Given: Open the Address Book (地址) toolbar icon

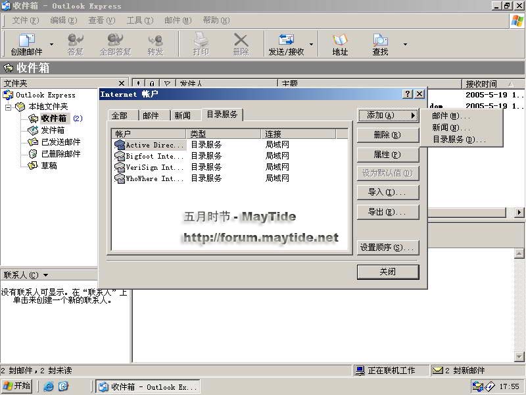Looking at the screenshot, I should point(340,44).
